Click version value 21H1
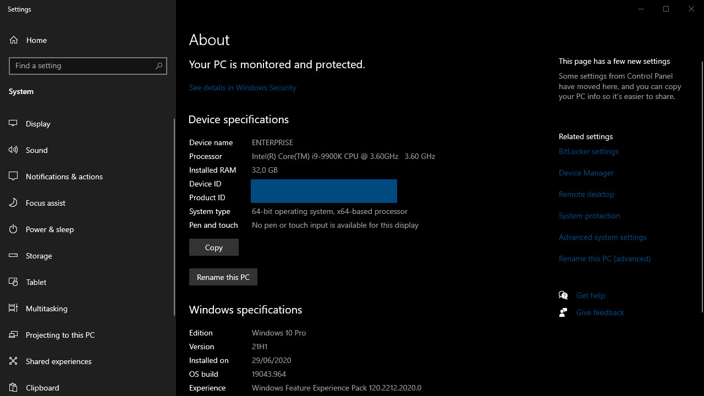The width and height of the screenshot is (704, 396). (x=260, y=346)
